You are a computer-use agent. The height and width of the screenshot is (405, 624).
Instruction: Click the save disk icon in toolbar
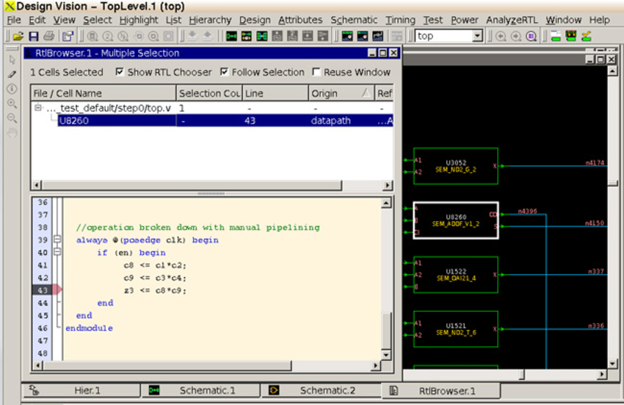[x=33, y=35]
